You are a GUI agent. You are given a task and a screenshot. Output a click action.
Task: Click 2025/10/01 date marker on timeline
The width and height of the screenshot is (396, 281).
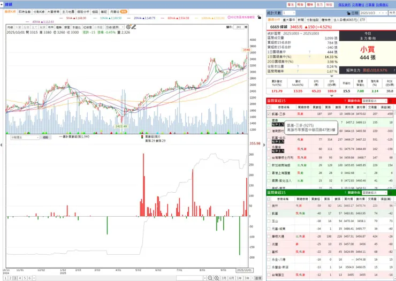click(x=244, y=270)
